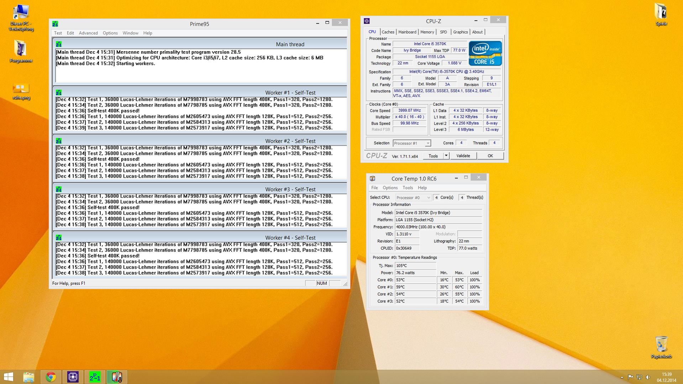Click the Core Voltage value 1.088 V
This screenshot has height=384, width=683.
455,63
